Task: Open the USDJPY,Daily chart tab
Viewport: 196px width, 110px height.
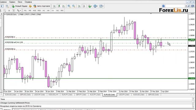Action: click(124, 95)
